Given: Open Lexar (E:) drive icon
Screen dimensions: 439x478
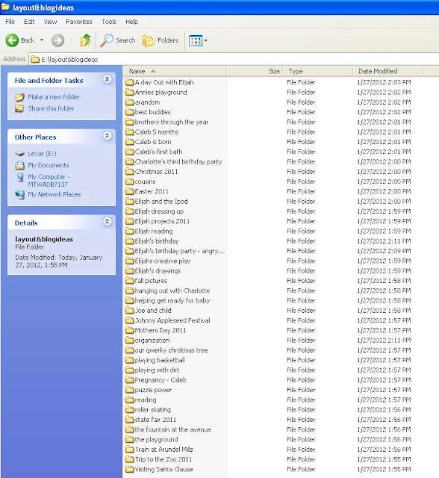Looking at the screenshot, I should (20, 154).
